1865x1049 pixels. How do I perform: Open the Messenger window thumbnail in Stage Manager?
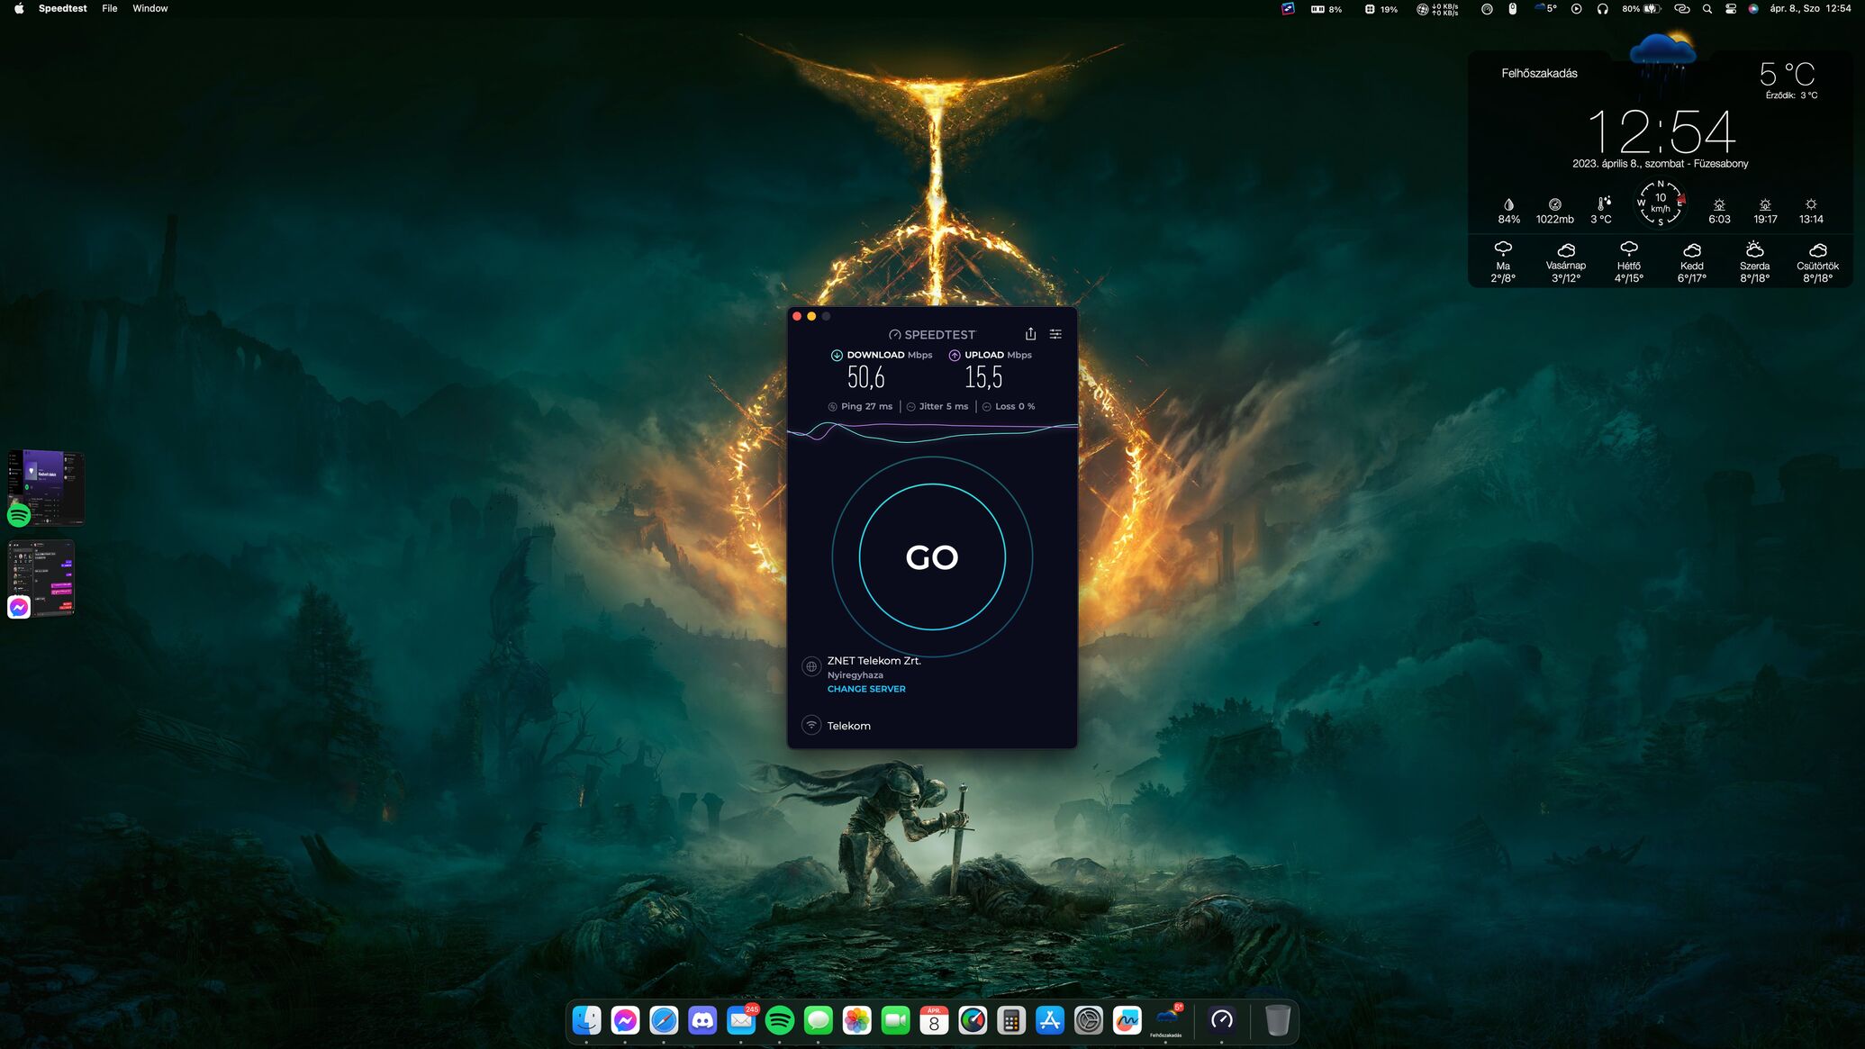(41, 578)
